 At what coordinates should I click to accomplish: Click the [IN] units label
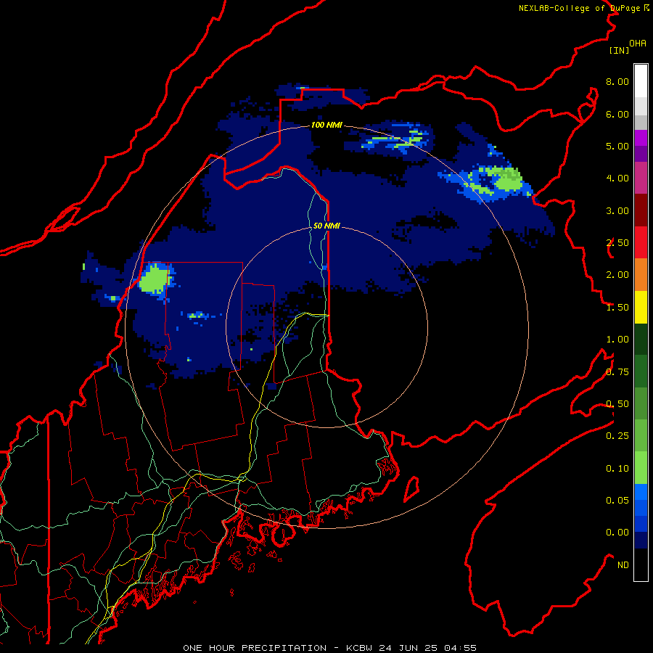click(619, 50)
